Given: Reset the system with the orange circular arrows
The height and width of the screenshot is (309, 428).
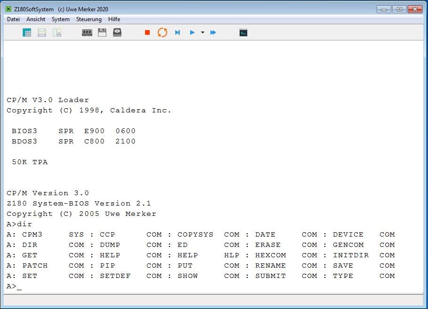Looking at the screenshot, I should pos(162,33).
